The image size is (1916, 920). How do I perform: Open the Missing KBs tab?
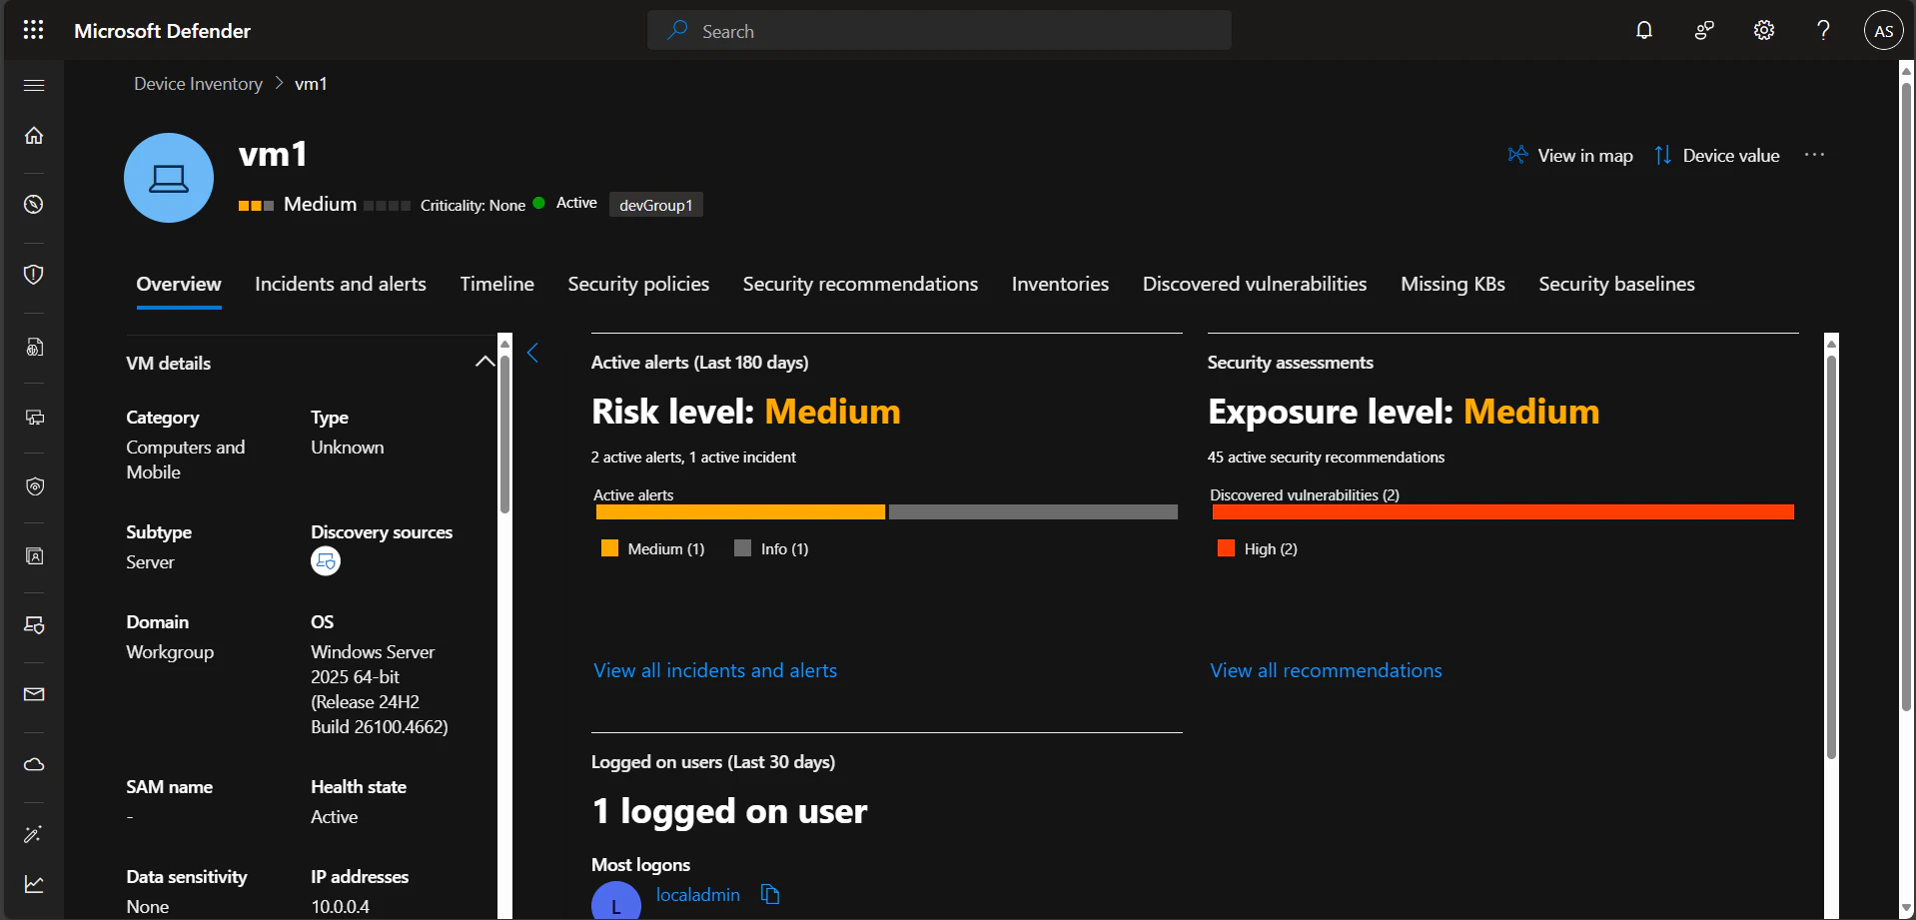[1453, 284]
